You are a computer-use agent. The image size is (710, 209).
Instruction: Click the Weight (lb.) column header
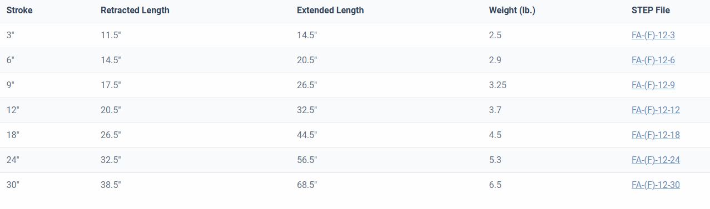(512, 11)
